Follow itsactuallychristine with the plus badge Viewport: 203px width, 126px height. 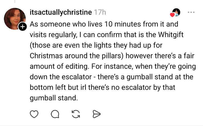22,27
